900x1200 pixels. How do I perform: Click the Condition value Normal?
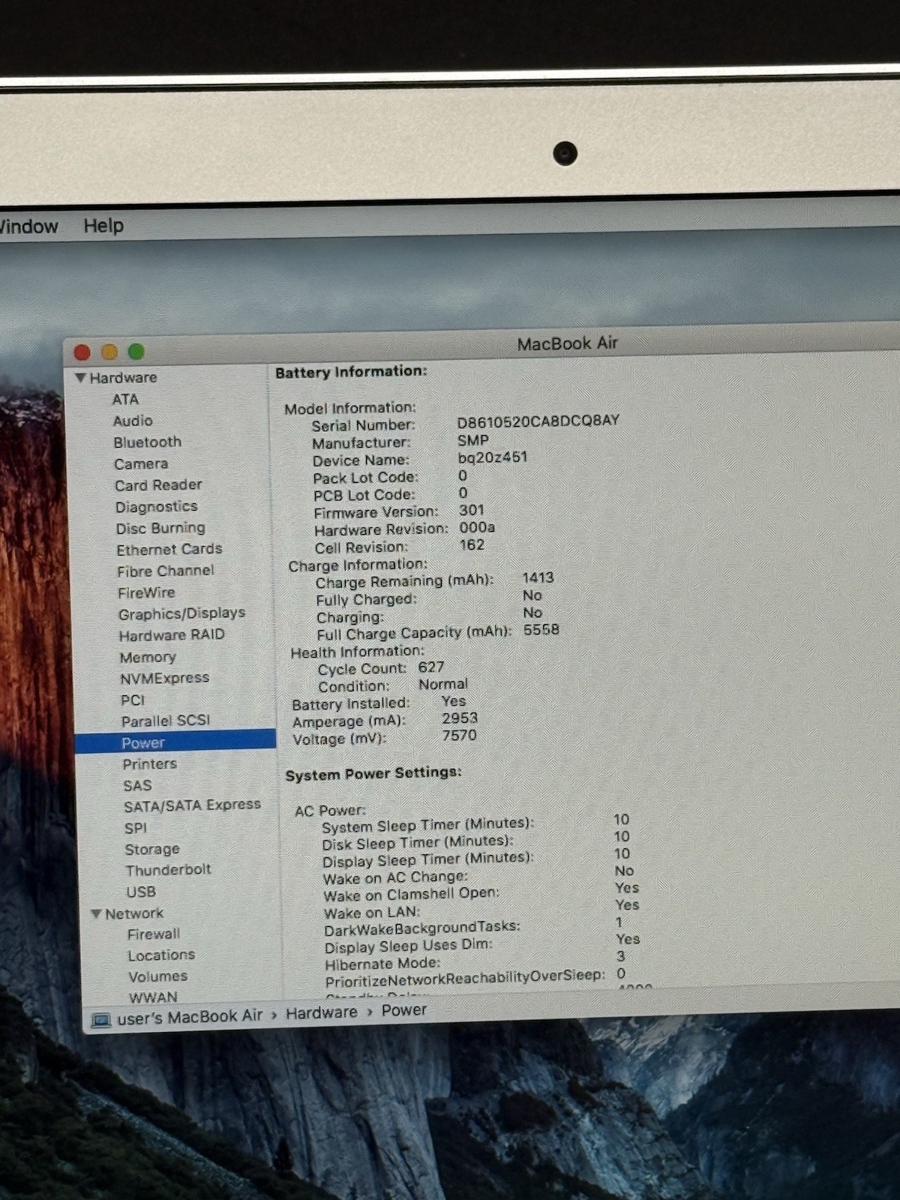point(443,684)
